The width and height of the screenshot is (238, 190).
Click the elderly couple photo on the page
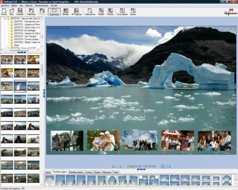coord(103,141)
